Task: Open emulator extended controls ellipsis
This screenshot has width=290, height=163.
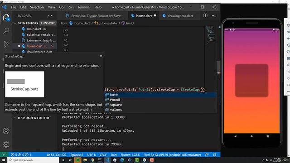Action: pos(288,91)
